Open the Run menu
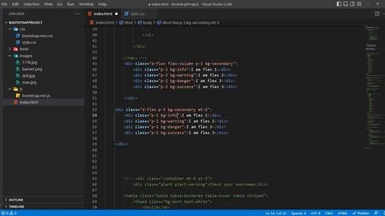Image resolution: width=385 pixels, height=216 pixels. coord(70,4)
